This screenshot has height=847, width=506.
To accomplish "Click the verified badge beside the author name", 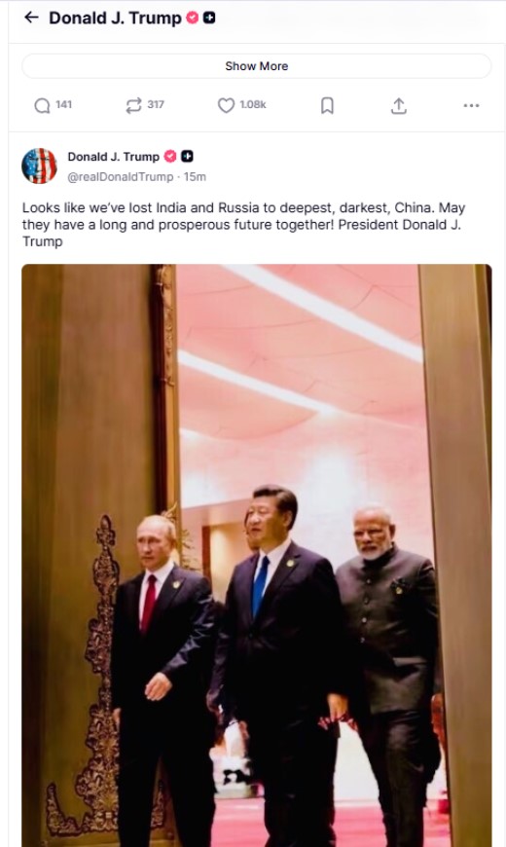I will point(170,156).
